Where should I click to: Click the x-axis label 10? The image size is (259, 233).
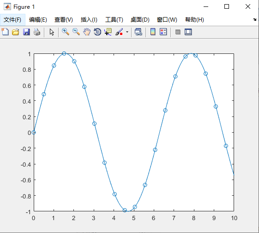coord(234,218)
